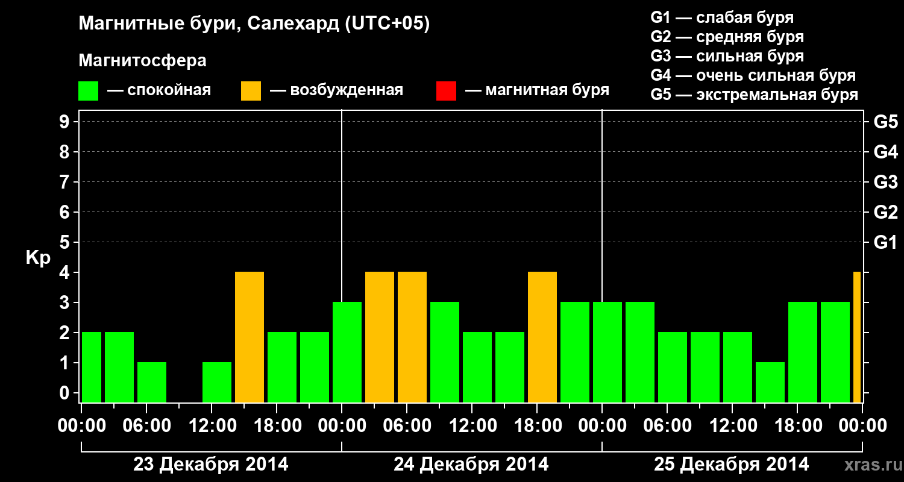Image resolution: width=904 pixels, height=482 pixels.
Task: Click the '25 Декабря 2014' date label
Action: coord(731,465)
